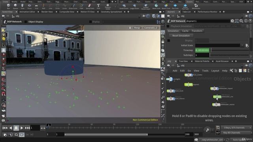This screenshot has height=142, width=253.
Task: Click the Timestep value field
Action: point(202,50)
